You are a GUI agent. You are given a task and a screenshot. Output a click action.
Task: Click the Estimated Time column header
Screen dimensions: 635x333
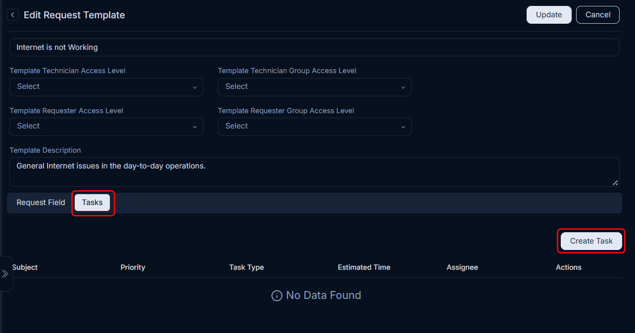click(x=364, y=267)
